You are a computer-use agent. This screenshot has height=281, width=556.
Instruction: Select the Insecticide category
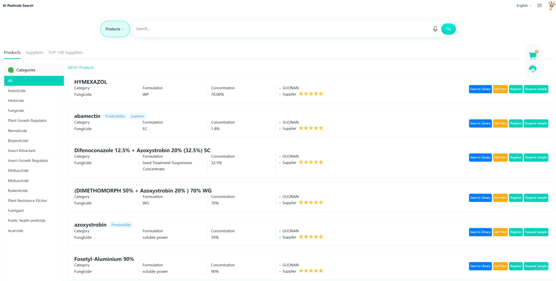[x=17, y=91]
